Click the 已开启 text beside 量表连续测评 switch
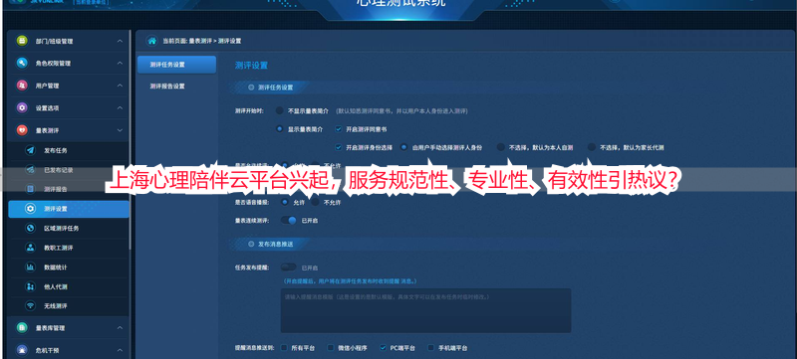Image resolution: width=797 pixels, height=359 pixels. [x=310, y=221]
